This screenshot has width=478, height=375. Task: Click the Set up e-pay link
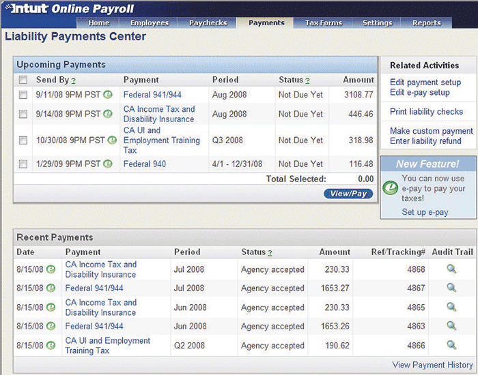tap(425, 212)
